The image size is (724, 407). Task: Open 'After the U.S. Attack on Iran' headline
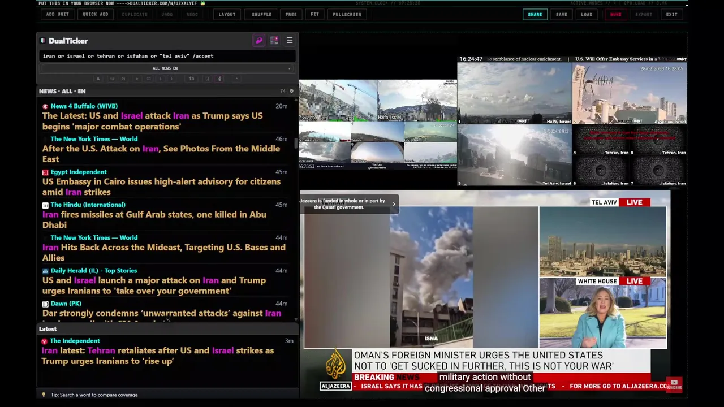161,154
